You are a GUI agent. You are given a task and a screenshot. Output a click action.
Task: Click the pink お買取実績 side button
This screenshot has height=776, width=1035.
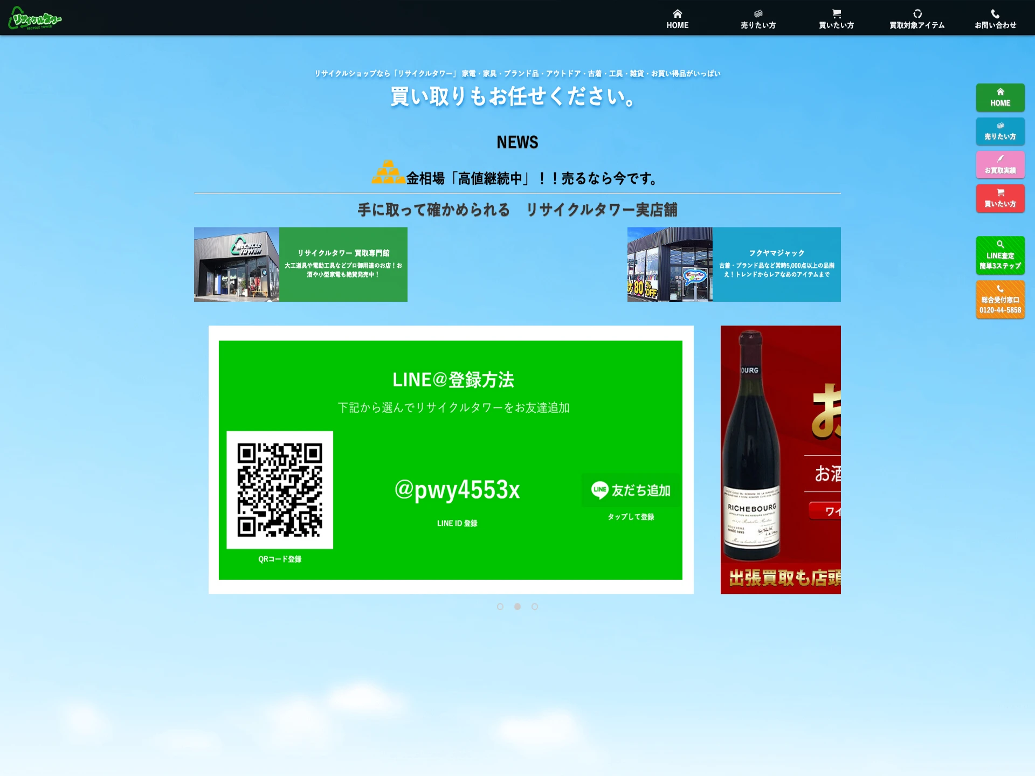(1000, 165)
